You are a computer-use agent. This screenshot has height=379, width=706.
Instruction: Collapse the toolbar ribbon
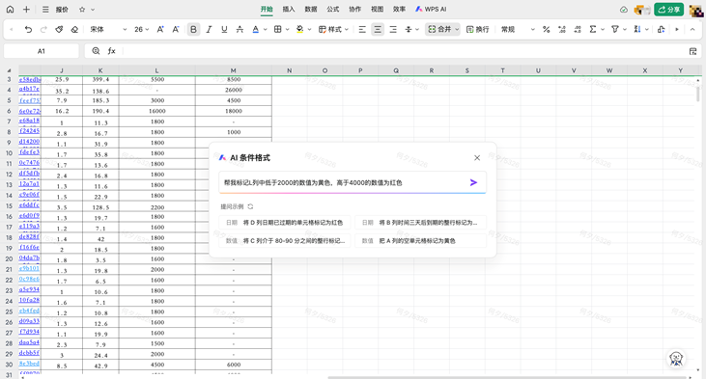pos(692,29)
